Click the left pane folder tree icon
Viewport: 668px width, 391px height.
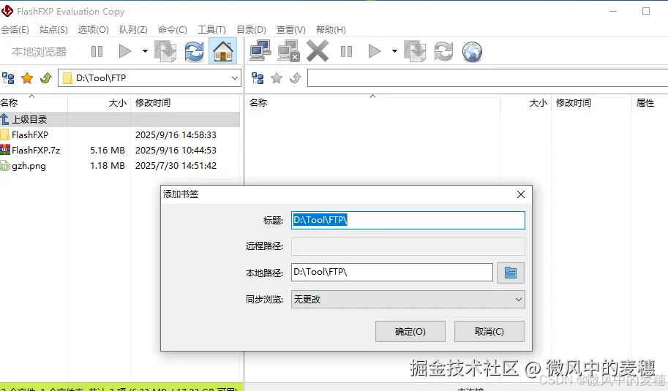[8, 78]
